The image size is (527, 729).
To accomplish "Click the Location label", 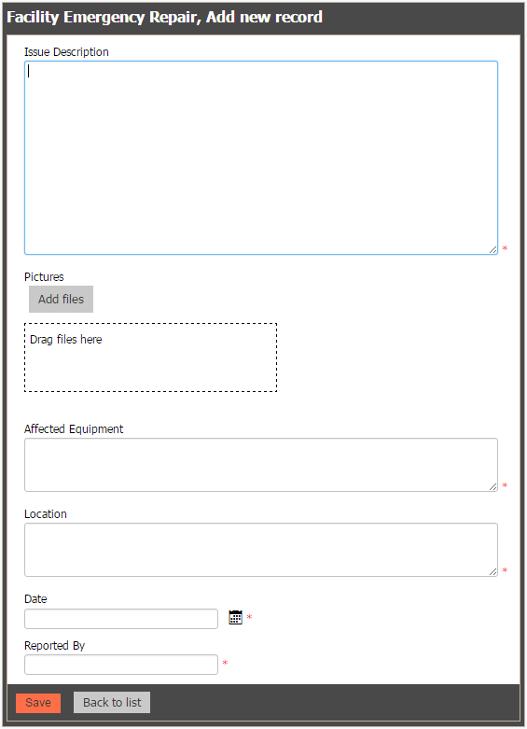I will pyautogui.click(x=46, y=514).
